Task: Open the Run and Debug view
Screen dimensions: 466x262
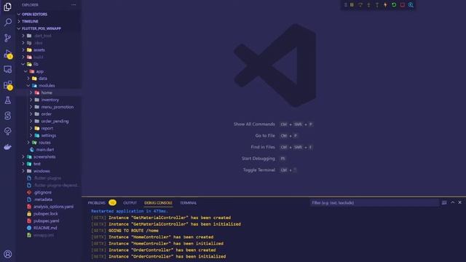Action: (x=8, y=54)
